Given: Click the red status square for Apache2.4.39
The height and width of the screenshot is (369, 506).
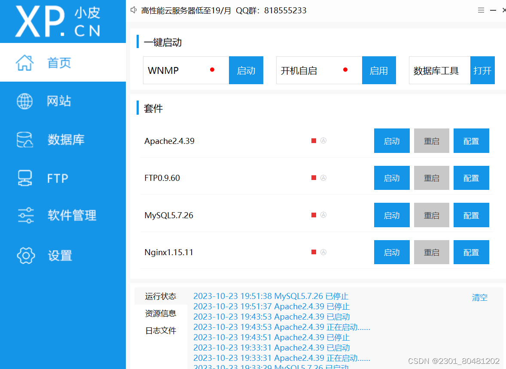Looking at the screenshot, I should (314, 141).
